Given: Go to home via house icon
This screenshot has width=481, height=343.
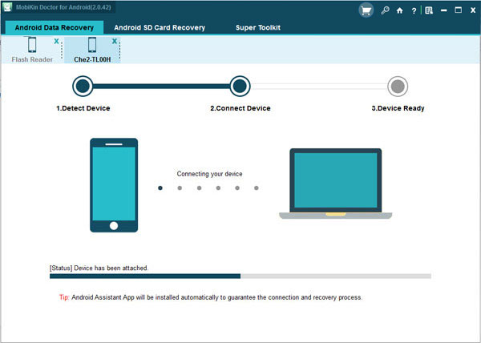Looking at the screenshot, I should [399, 10].
